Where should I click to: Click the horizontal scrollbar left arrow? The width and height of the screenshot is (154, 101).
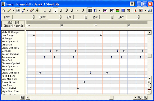click(28, 98)
